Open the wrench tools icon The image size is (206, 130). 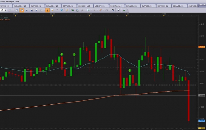pos(82,10)
